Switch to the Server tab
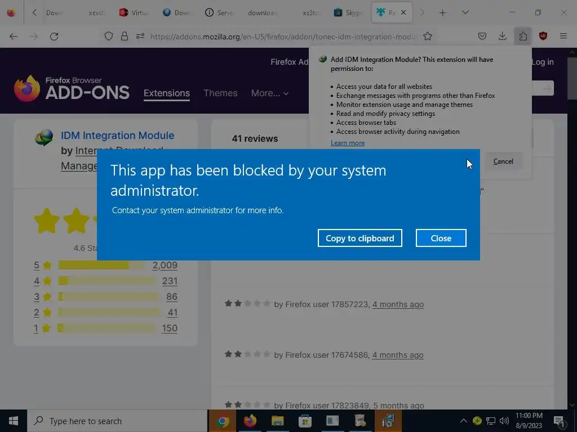The image size is (577, 432). pos(220,13)
